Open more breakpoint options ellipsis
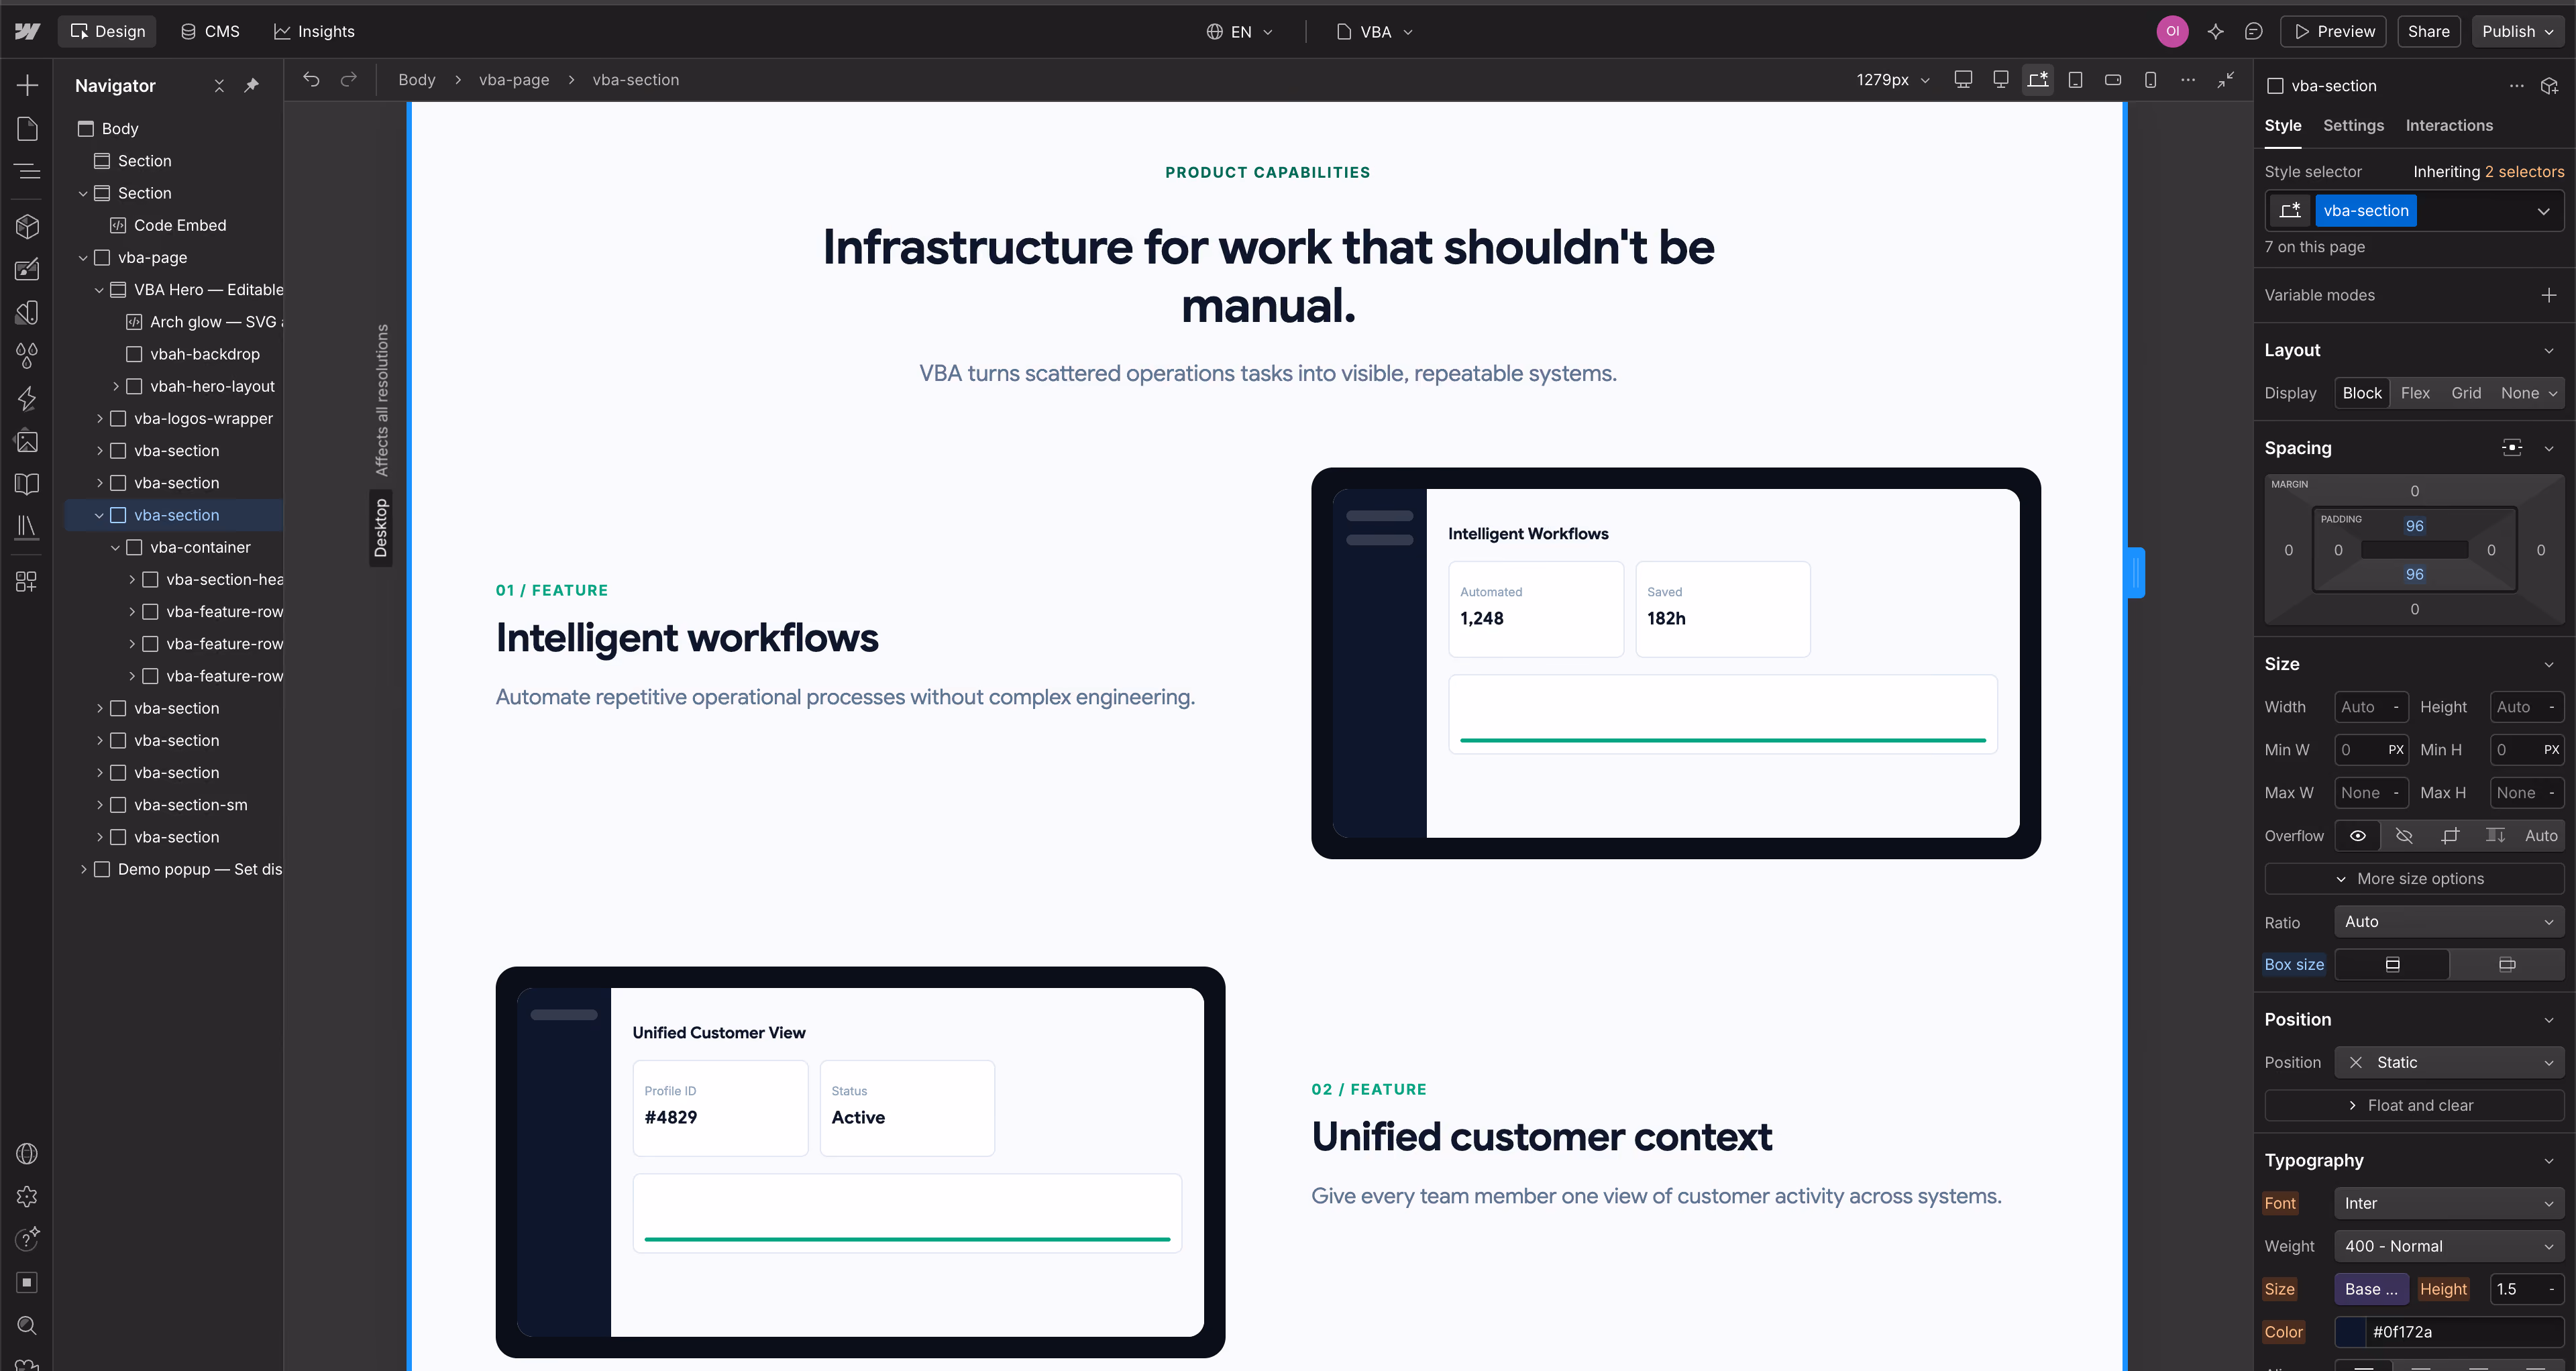Viewport: 2576px width, 1371px height. (x=2188, y=79)
